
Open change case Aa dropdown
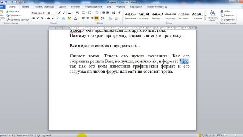click(70, 13)
